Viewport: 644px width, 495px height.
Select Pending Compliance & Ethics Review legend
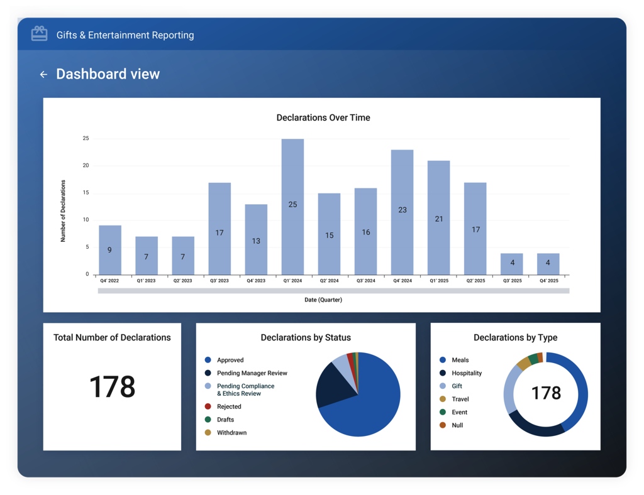click(240, 389)
